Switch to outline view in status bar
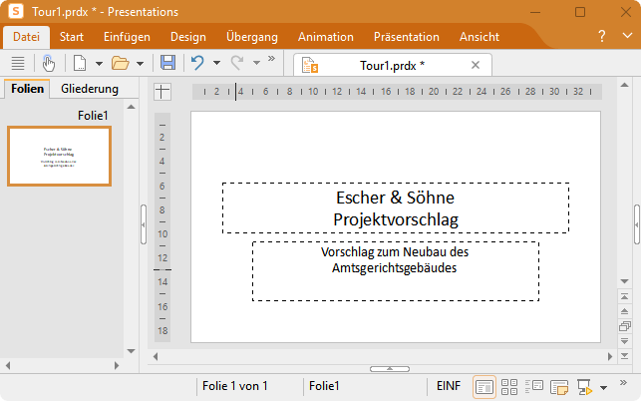Screen dimensions: 641x401 (533, 386)
